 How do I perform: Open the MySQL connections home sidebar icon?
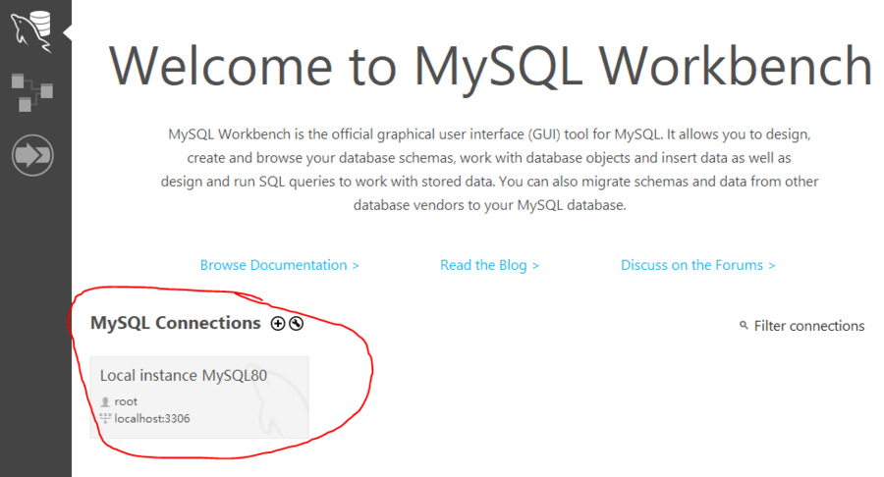point(30,29)
